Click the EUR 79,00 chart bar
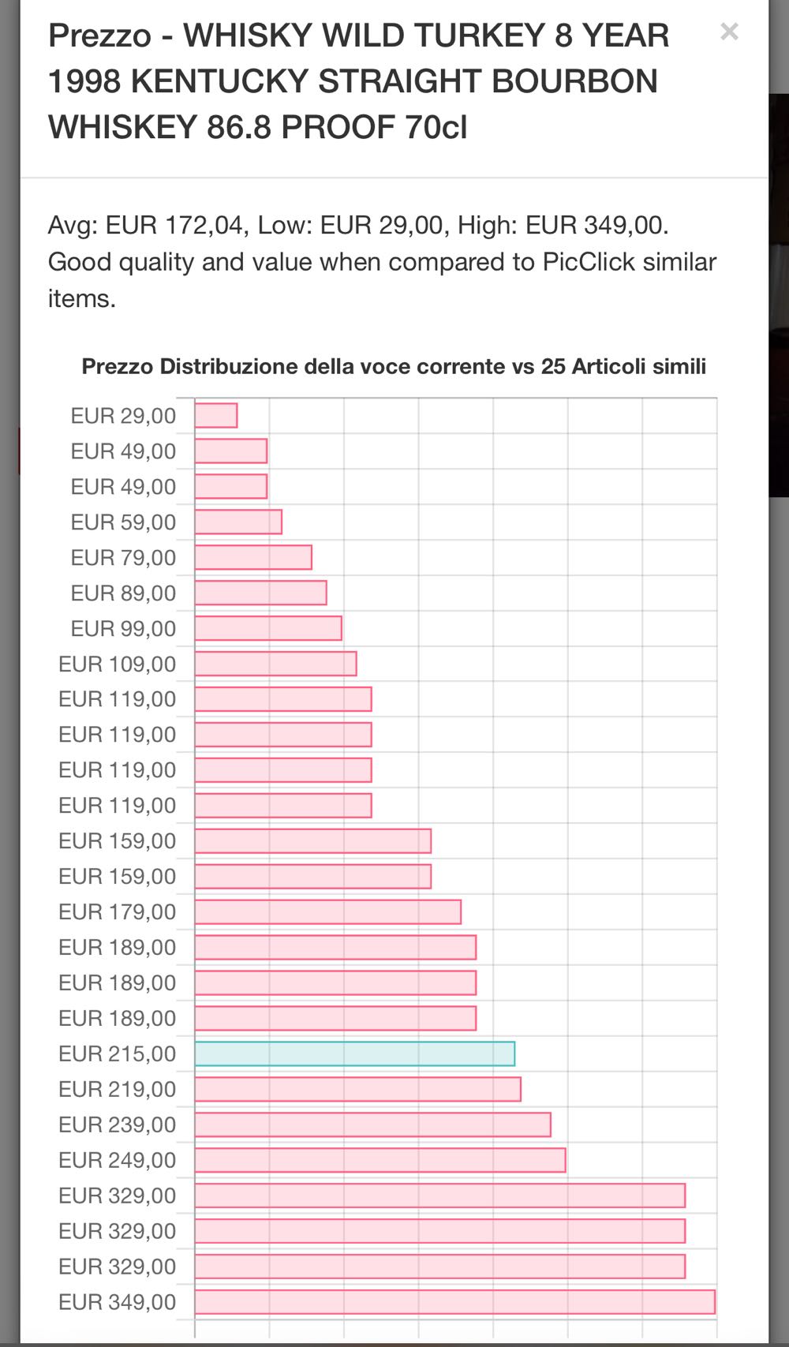789x1347 pixels. click(252, 558)
